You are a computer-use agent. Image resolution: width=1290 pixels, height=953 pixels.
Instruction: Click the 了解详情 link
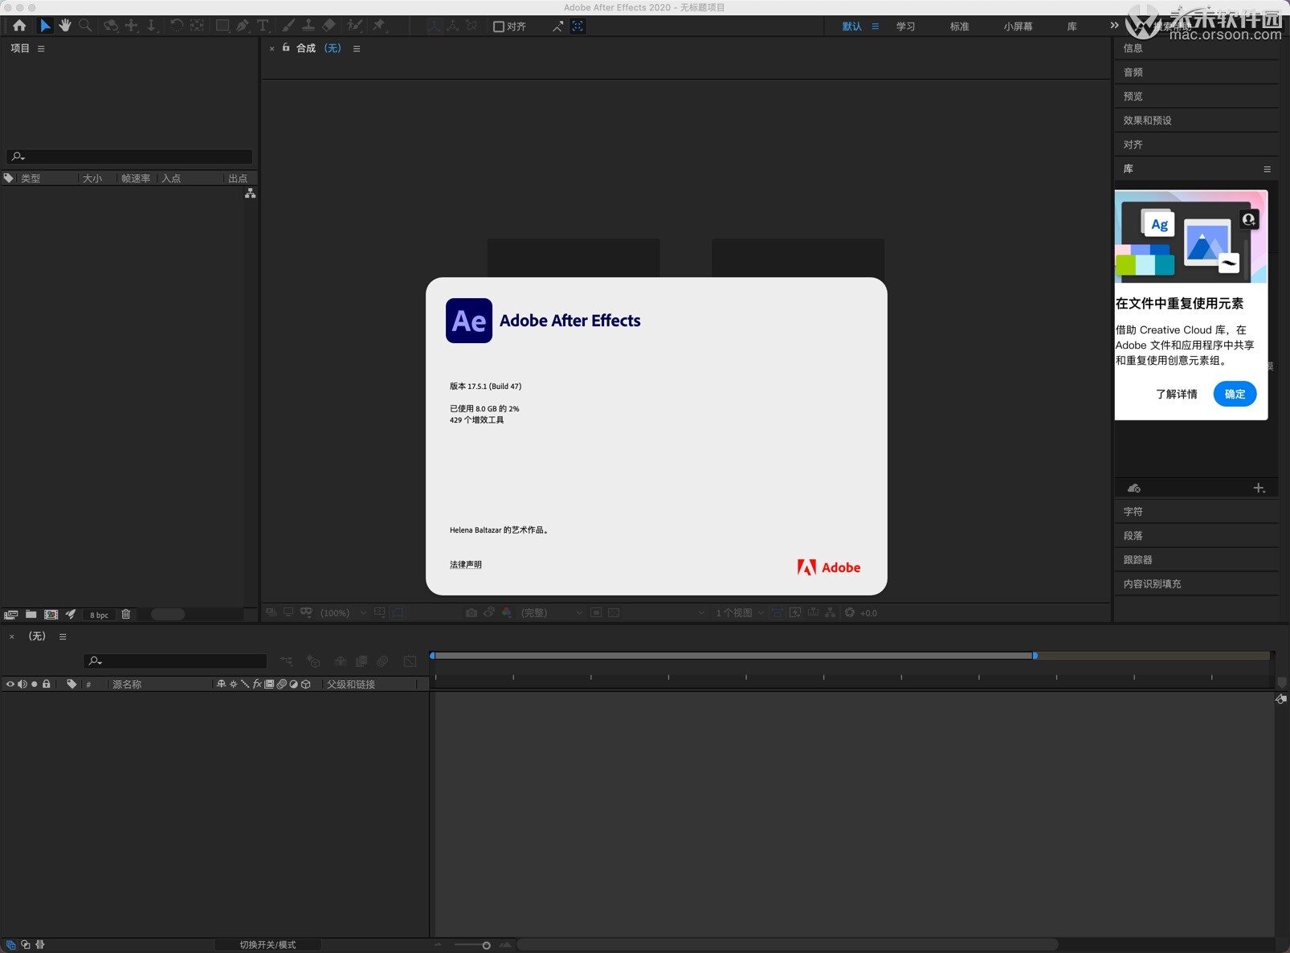pyautogui.click(x=1176, y=394)
